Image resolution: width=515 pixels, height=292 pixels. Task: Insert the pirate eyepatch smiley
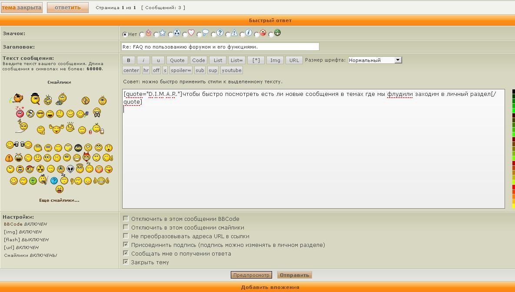tap(30, 169)
